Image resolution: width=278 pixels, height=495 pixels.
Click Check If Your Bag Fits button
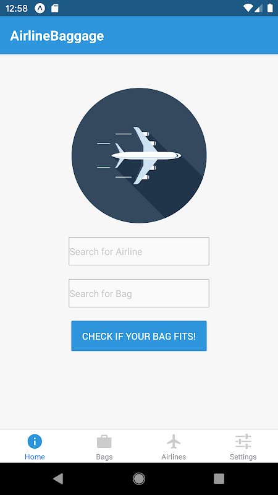[x=139, y=336]
